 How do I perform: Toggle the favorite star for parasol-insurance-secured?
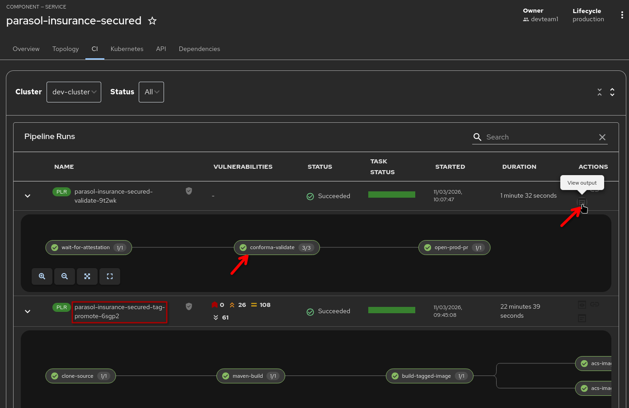click(152, 21)
